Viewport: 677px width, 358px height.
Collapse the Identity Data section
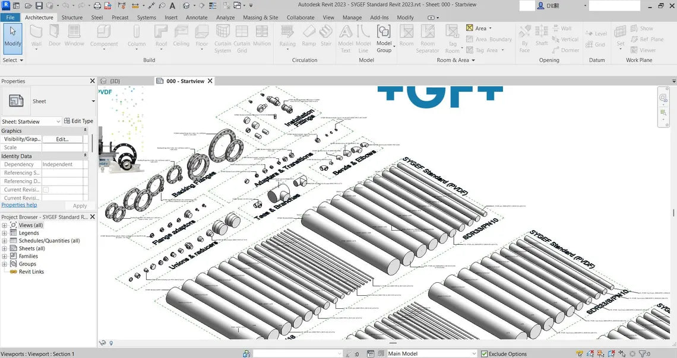coord(85,155)
